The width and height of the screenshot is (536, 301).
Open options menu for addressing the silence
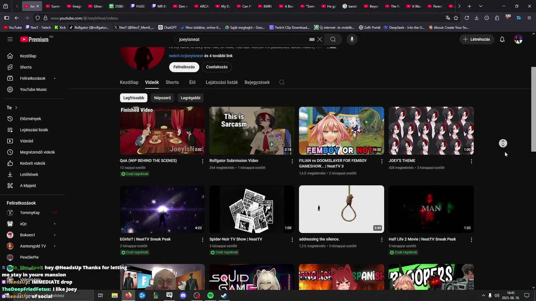pyautogui.click(x=381, y=240)
